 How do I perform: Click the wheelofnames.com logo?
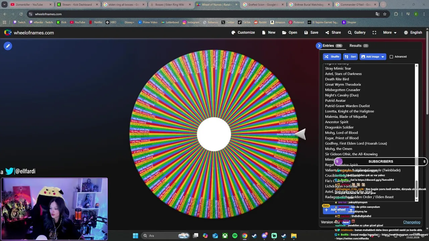29,32
